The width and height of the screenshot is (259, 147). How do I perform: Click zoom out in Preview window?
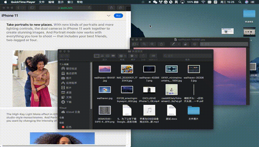coord(144,44)
